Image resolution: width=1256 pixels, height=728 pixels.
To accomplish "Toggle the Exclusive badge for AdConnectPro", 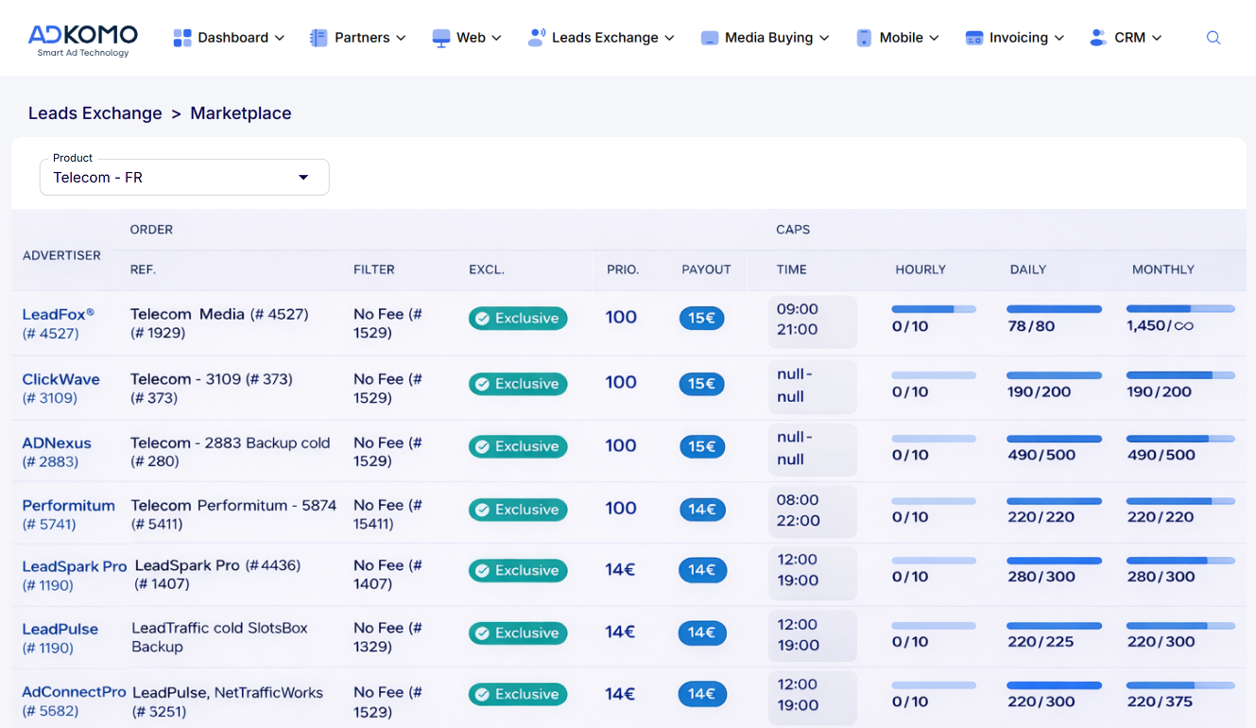I will [518, 694].
